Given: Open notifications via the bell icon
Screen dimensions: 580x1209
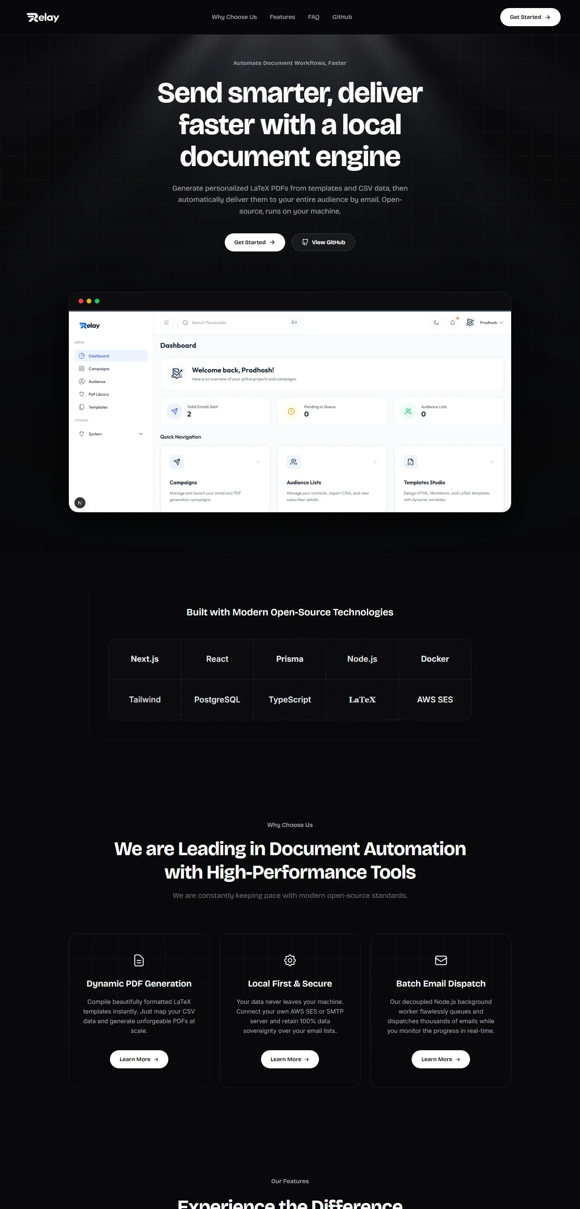Looking at the screenshot, I should tap(452, 322).
